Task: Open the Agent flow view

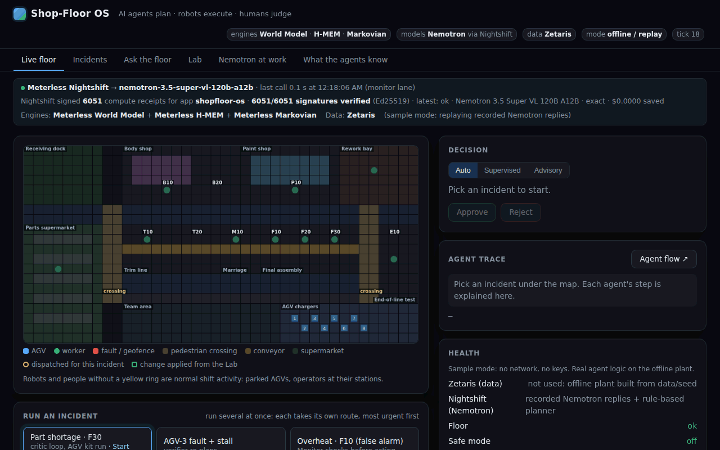Action: [x=664, y=259]
